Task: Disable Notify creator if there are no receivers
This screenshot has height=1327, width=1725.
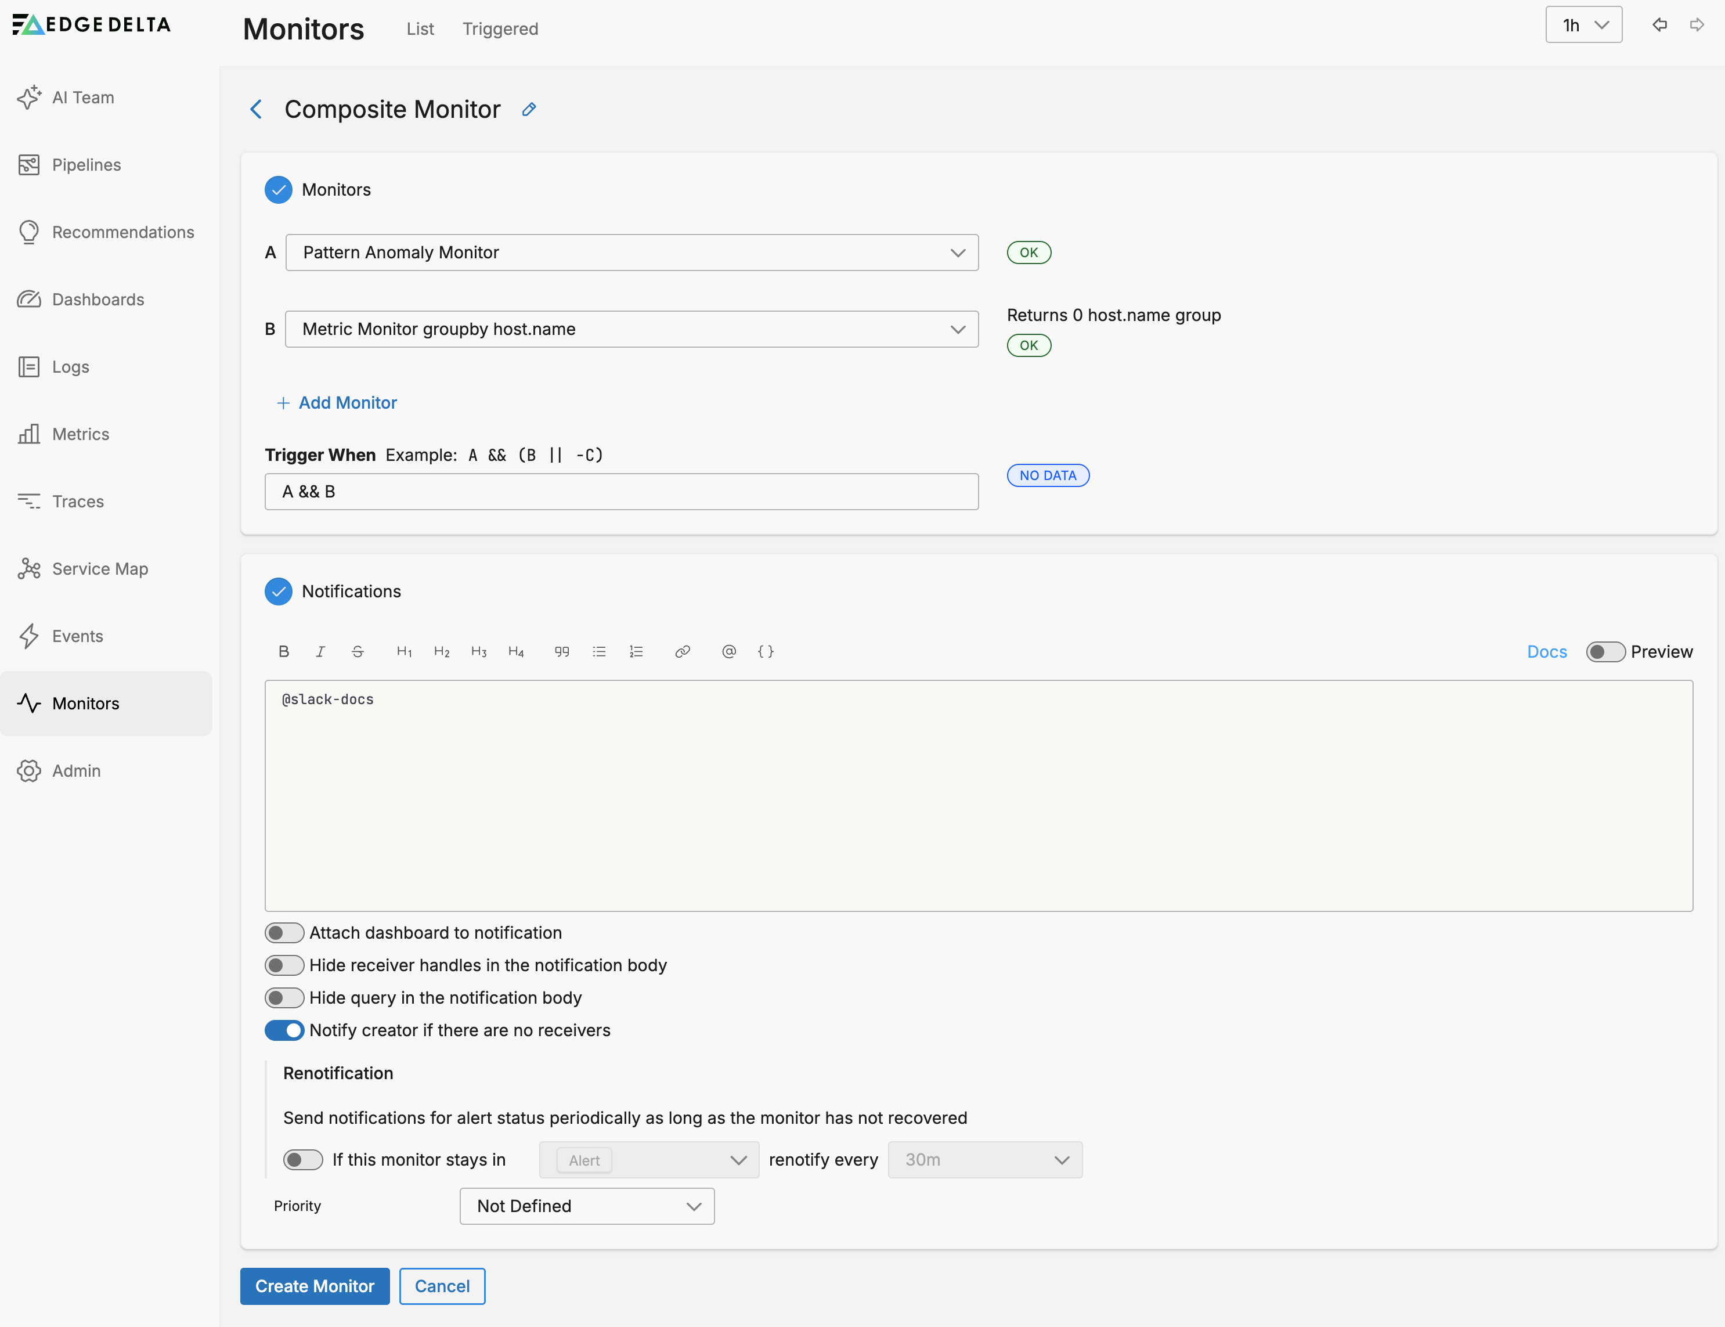Action: tap(284, 1030)
